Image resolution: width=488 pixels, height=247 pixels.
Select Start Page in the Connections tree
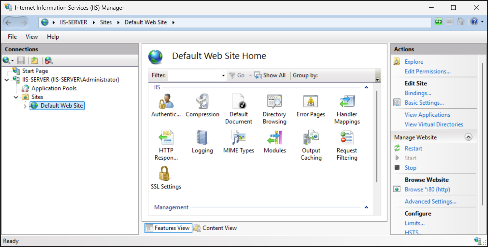(x=35, y=71)
